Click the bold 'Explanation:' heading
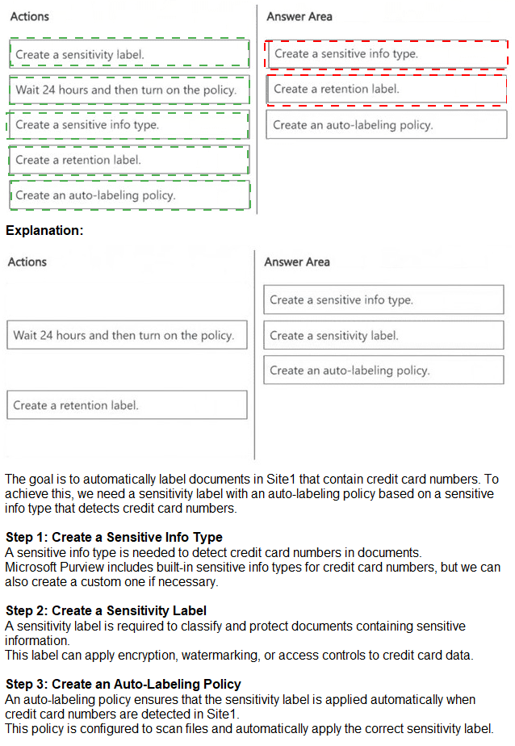 tap(44, 231)
